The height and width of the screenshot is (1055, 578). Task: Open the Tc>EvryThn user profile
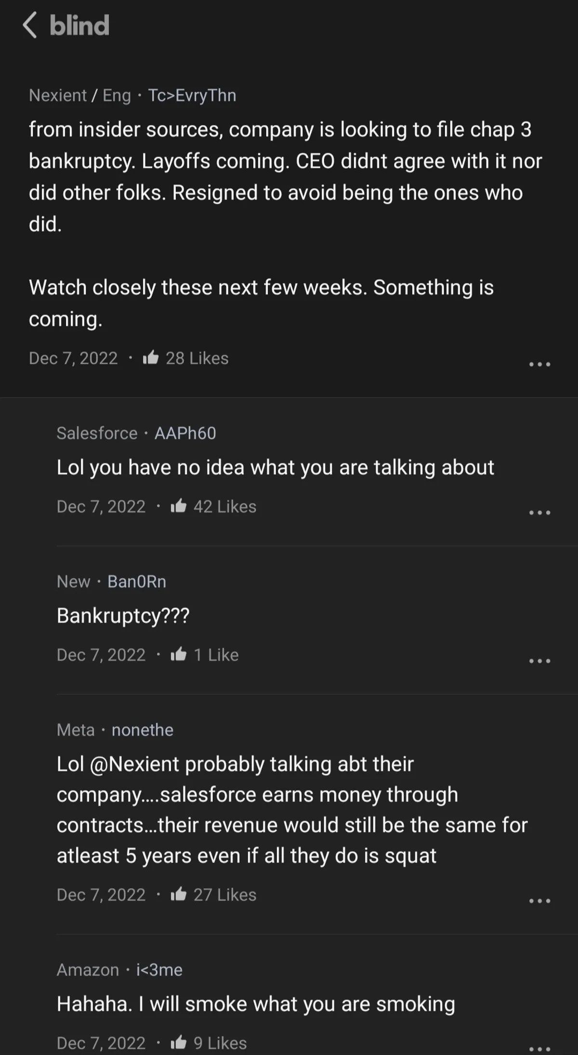pos(192,95)
